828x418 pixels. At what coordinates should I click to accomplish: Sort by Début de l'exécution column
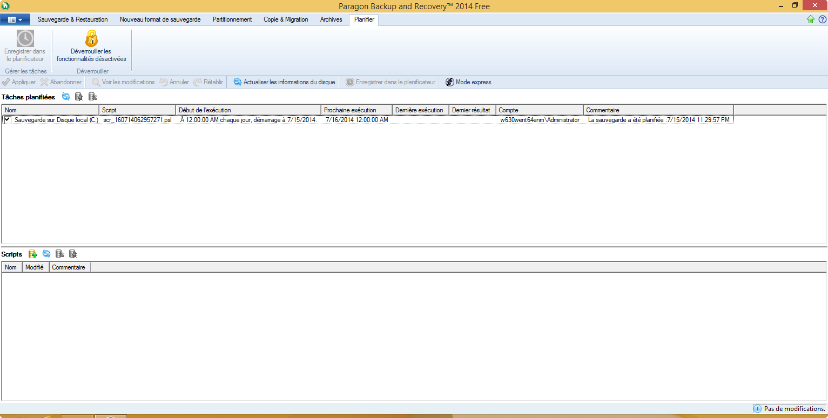point(248,110)
